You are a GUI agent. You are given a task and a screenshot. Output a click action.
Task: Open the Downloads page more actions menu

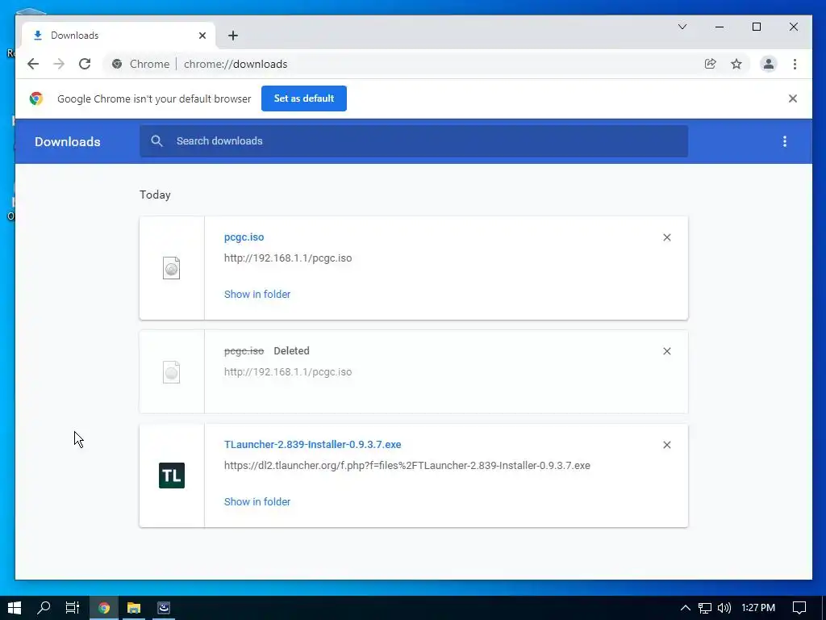tap(784, 141)
